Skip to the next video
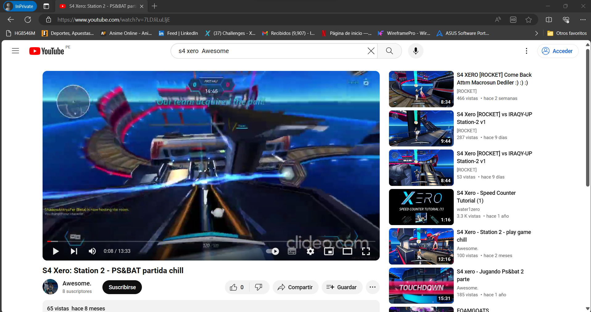This screenshot has width=591, height=312. click(74, 251)
